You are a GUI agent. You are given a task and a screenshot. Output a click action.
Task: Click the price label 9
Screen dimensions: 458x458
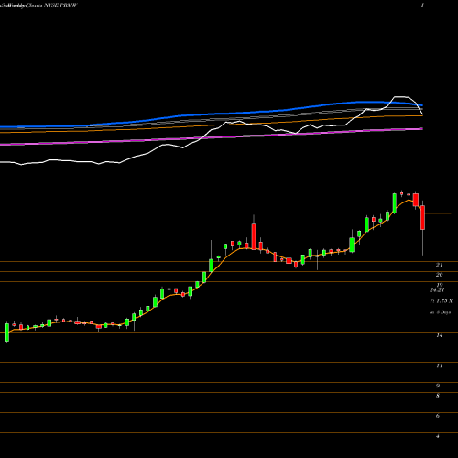pos(438,386)
